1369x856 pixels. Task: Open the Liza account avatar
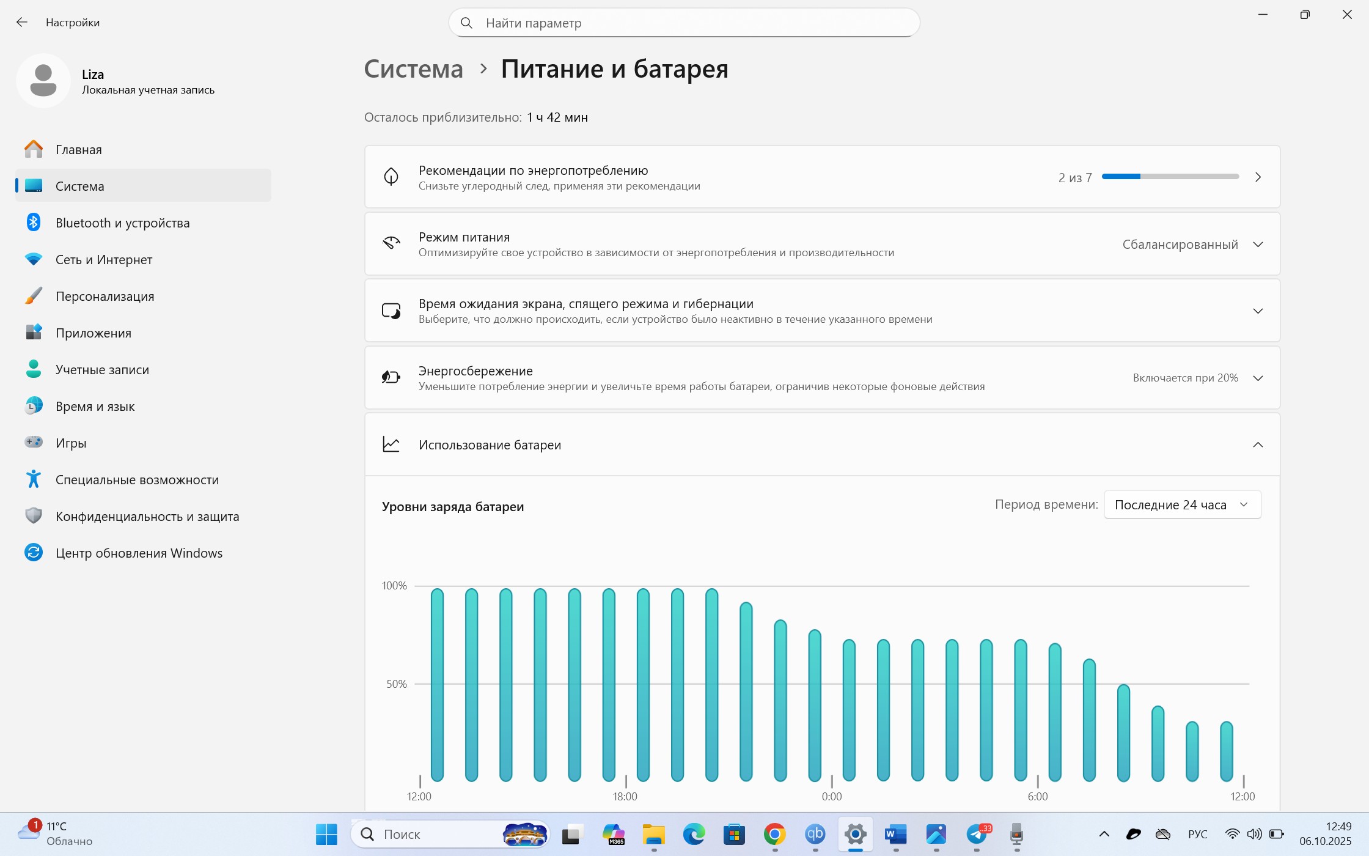(x=43, y=81)
